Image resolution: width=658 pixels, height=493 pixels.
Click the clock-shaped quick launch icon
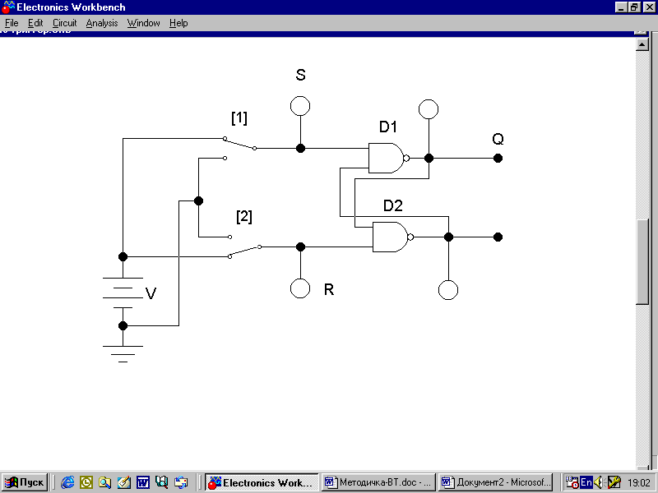[86, 482]
